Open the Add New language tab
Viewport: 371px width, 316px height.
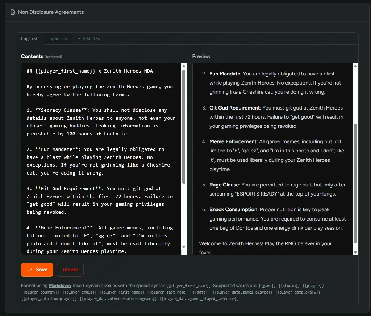pos(89,38)
